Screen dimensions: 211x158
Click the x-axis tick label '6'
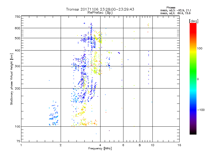[123, 145]
